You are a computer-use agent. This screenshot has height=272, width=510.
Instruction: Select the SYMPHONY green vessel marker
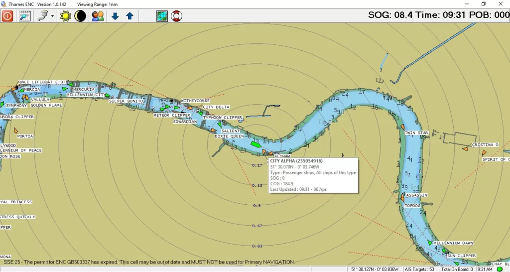click(2, 105)
